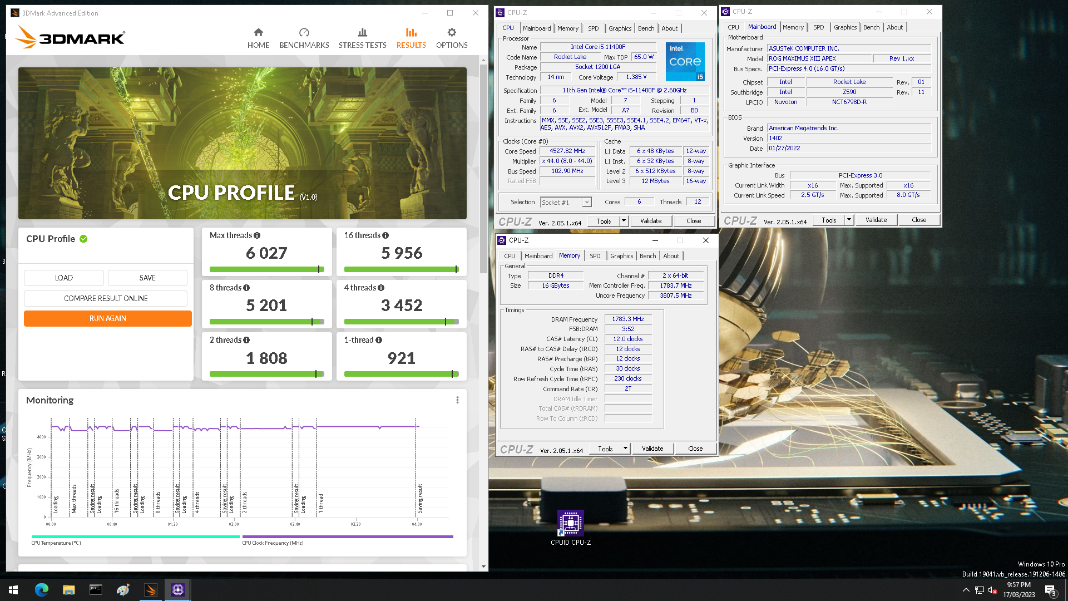1068x601 pixels.
Task: Click the BIOS Version value 1402
Action: [849, 138]
